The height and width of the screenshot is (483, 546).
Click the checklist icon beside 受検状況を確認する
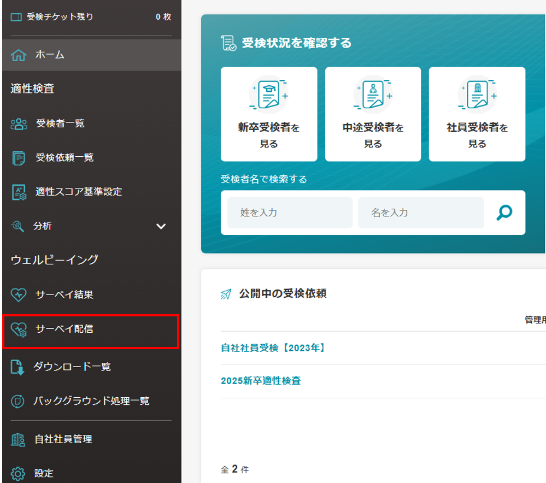(228, 43)
